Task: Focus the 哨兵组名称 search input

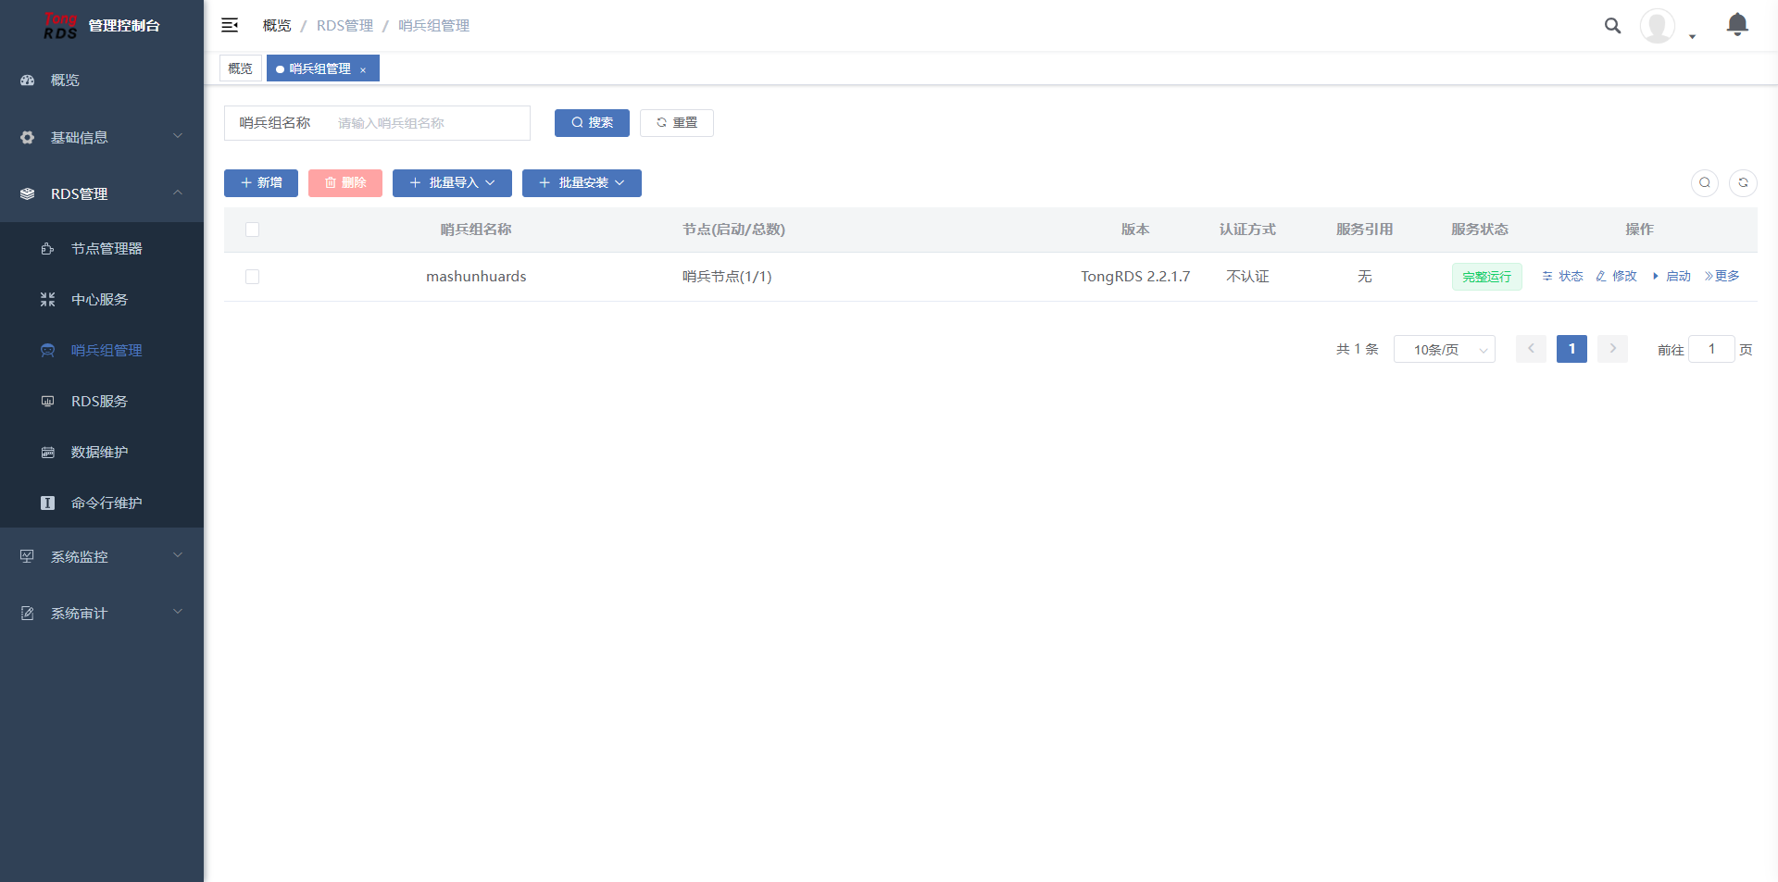Action: 428,123
